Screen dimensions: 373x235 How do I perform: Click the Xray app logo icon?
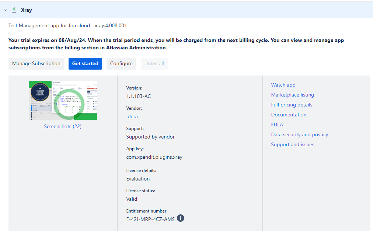pyautogui.click(x=14, y=10)
